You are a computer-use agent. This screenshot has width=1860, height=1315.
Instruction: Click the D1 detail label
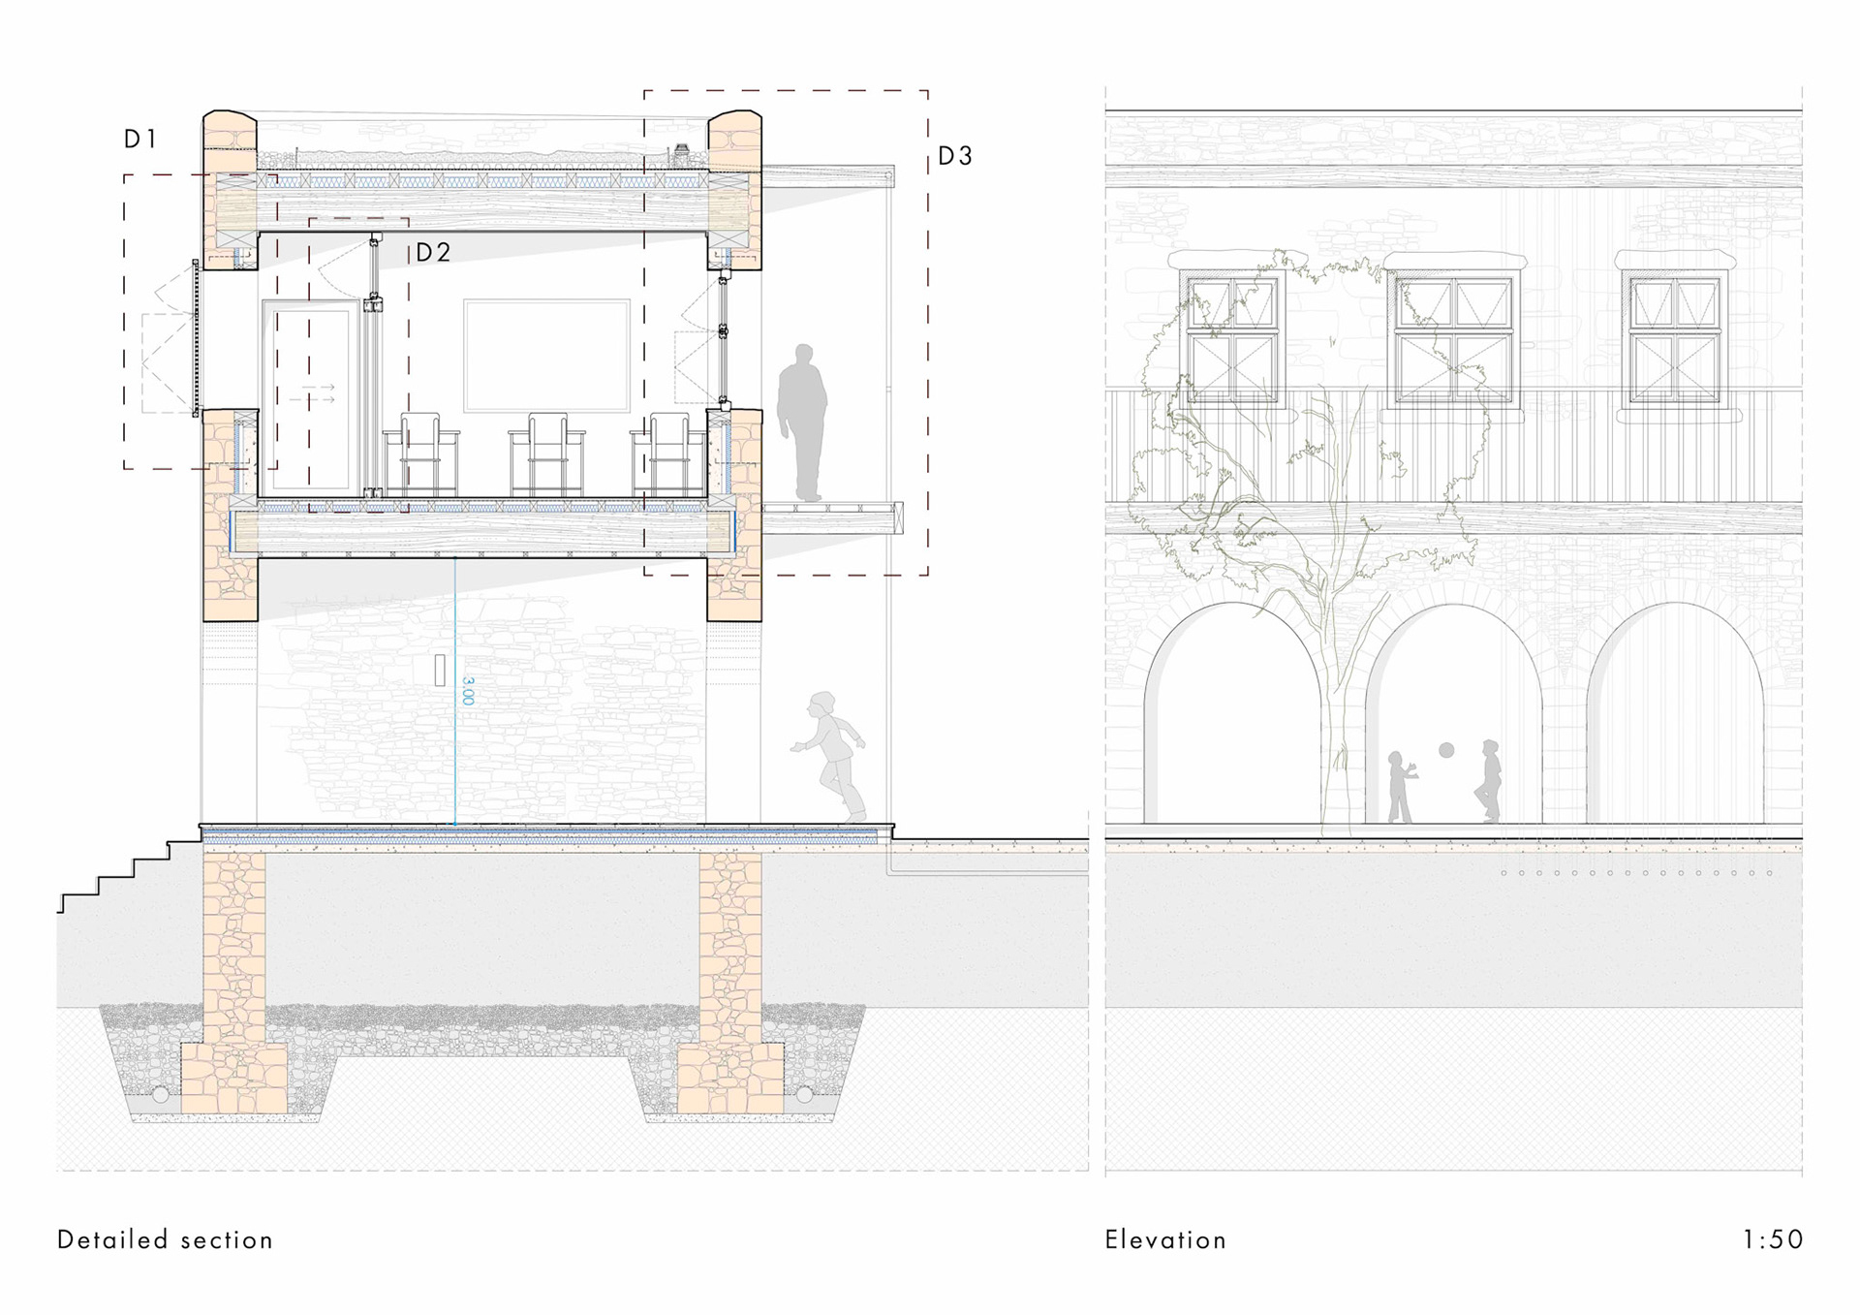[140, 140]
